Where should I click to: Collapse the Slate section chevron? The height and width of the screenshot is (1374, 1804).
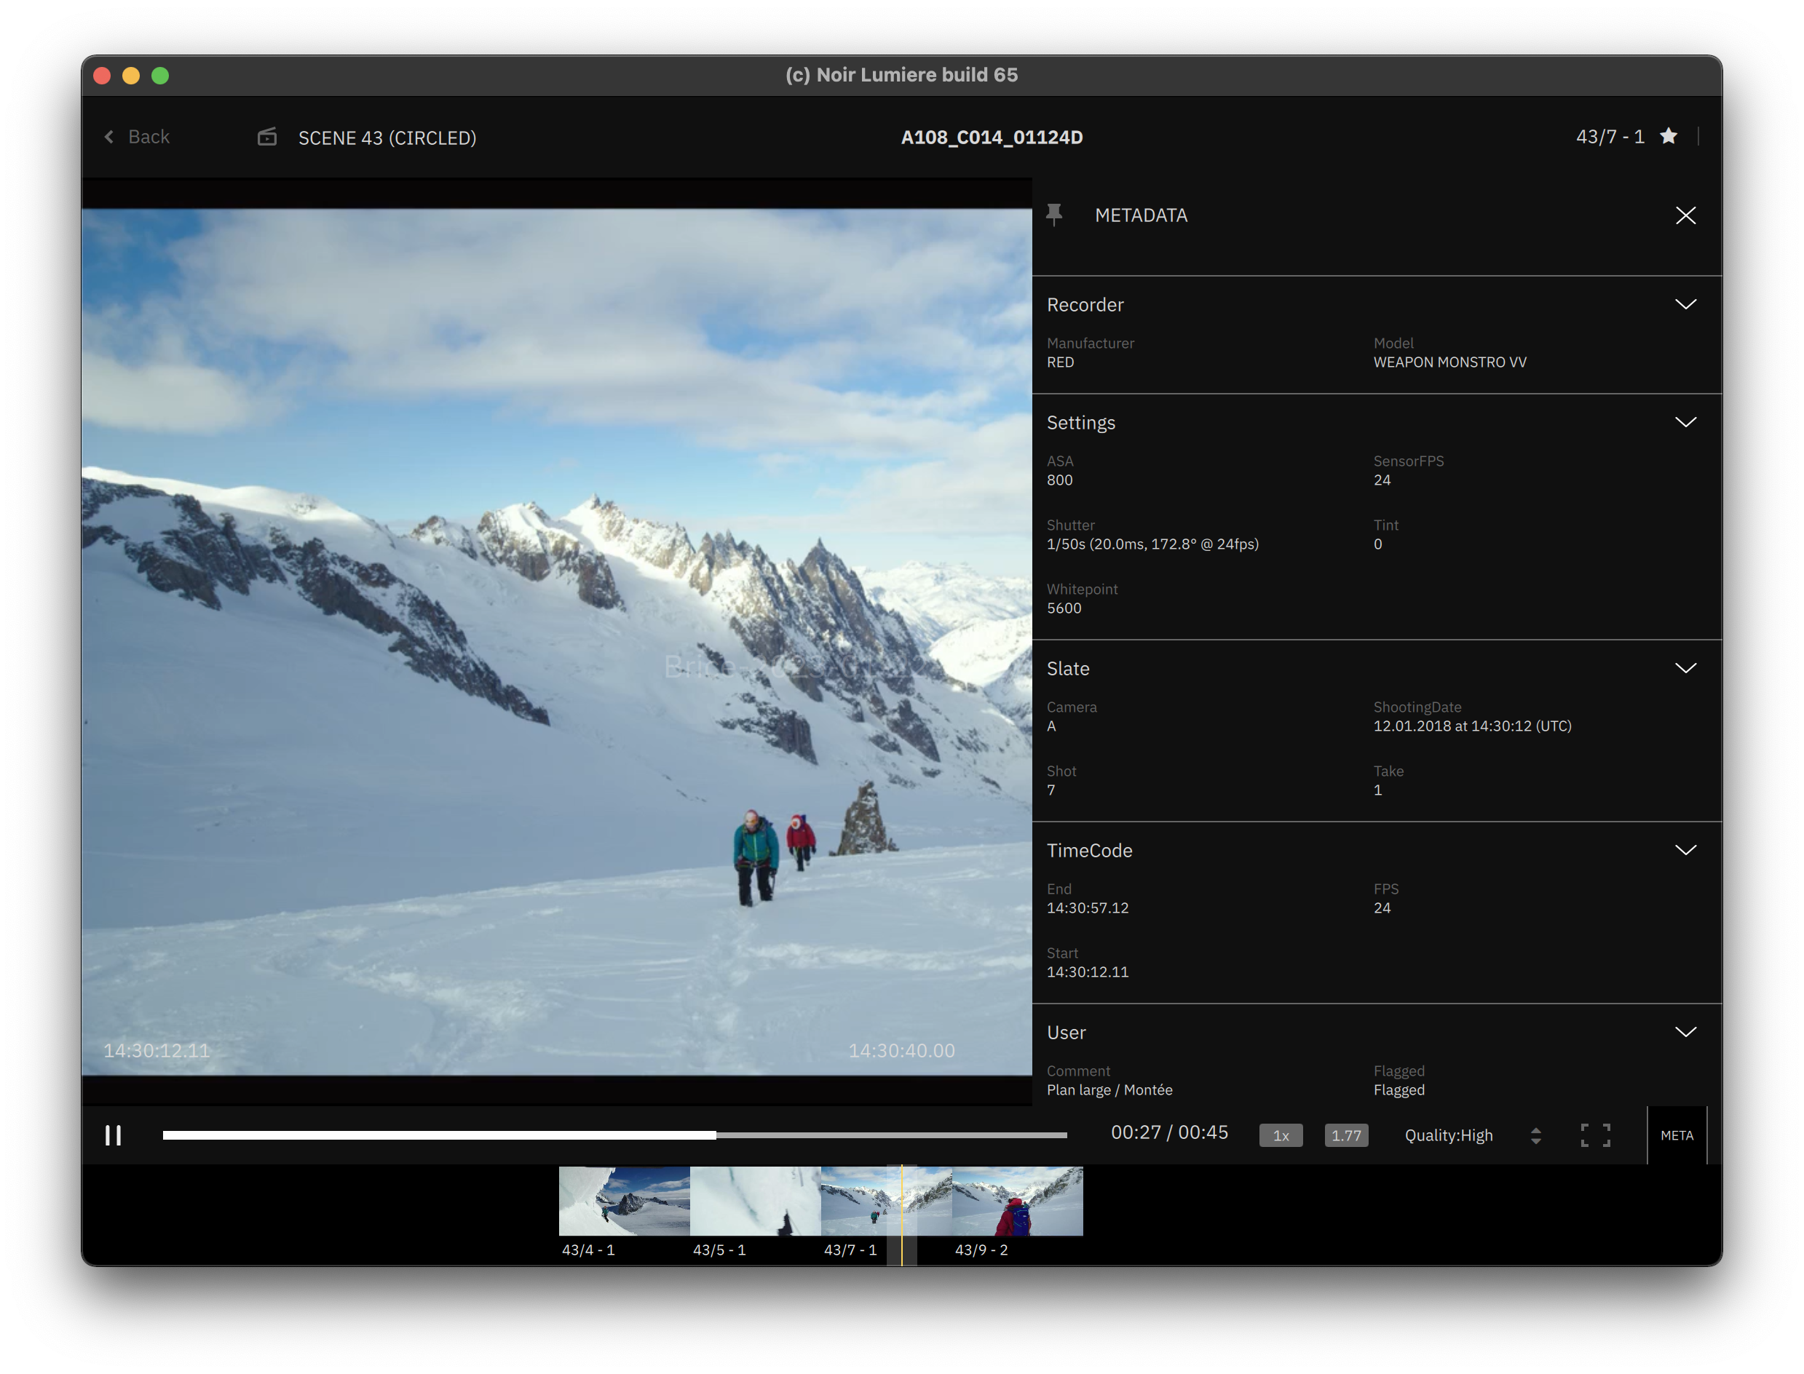coord(1685,668)
